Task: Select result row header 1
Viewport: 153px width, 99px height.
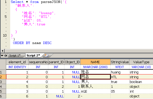Action: click(3, 72)
